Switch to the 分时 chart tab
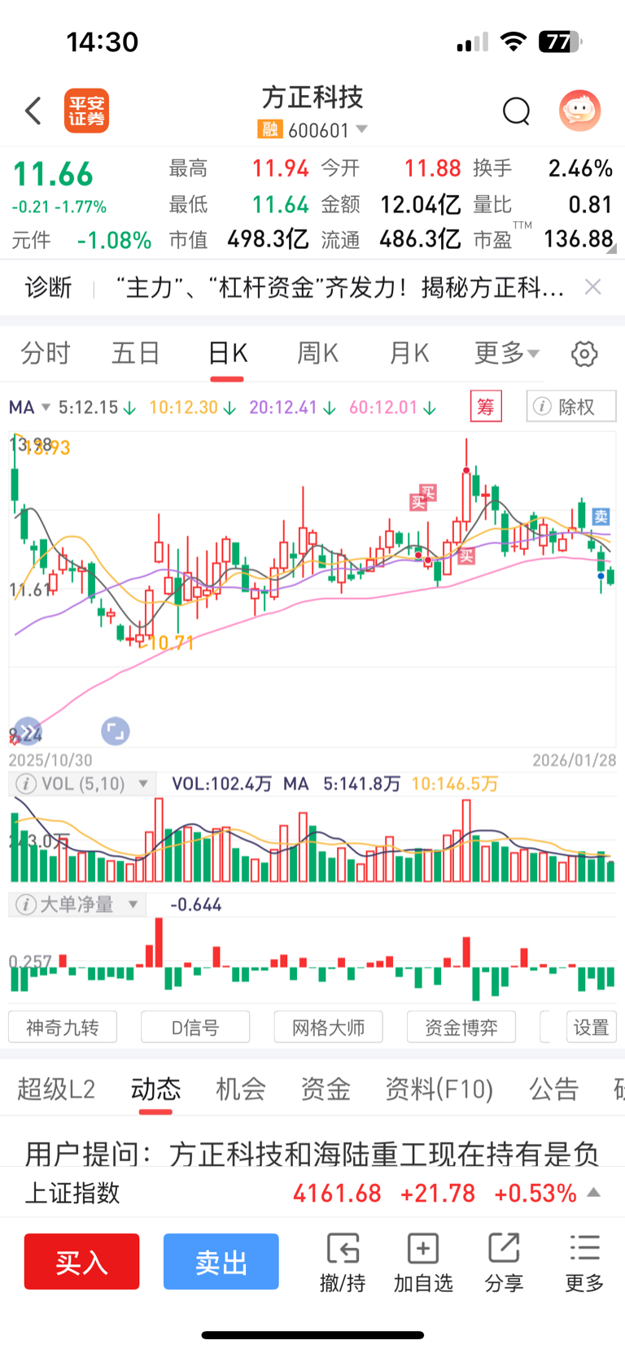This screenshot has width=625, height=1353. [46, 353]
